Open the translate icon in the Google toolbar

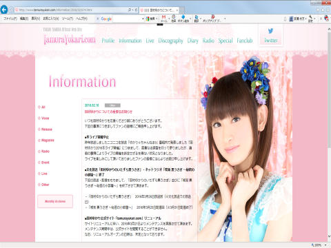pos(197,17)
